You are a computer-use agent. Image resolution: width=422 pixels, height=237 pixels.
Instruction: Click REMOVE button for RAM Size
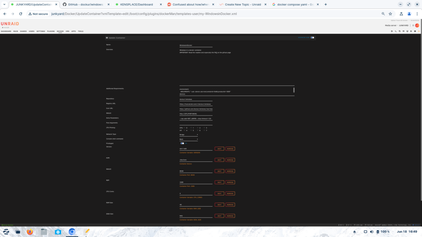tap(230, 205)
